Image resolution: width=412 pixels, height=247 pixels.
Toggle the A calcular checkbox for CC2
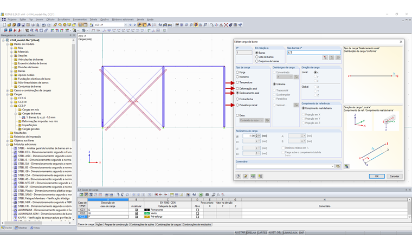(x=136, y=213)
